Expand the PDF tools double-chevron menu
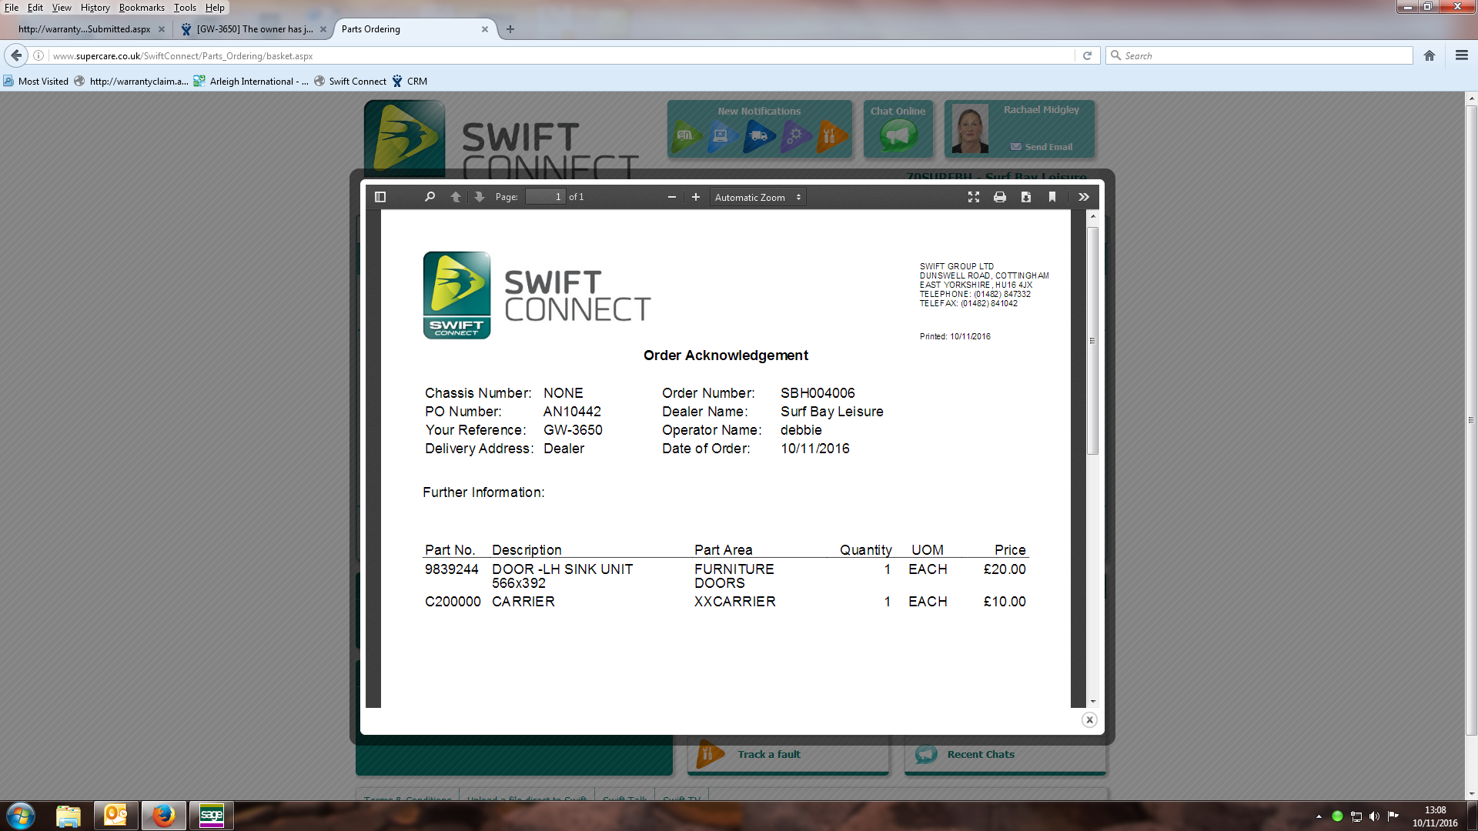This screenshot has height=831, width=1478. (1084, 197)
